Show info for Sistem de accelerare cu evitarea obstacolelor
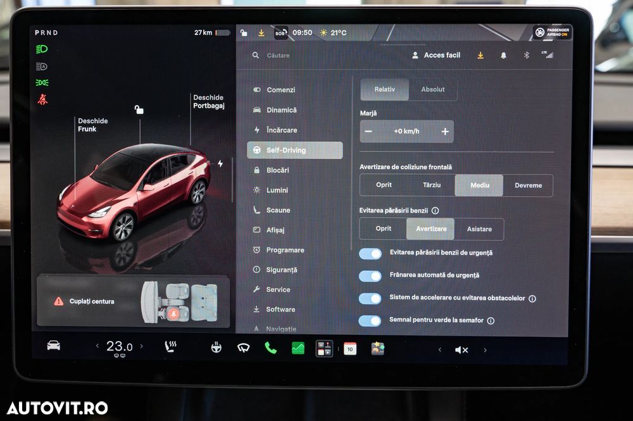The height and width of the screenshot is (421, 633). (532, 299)
